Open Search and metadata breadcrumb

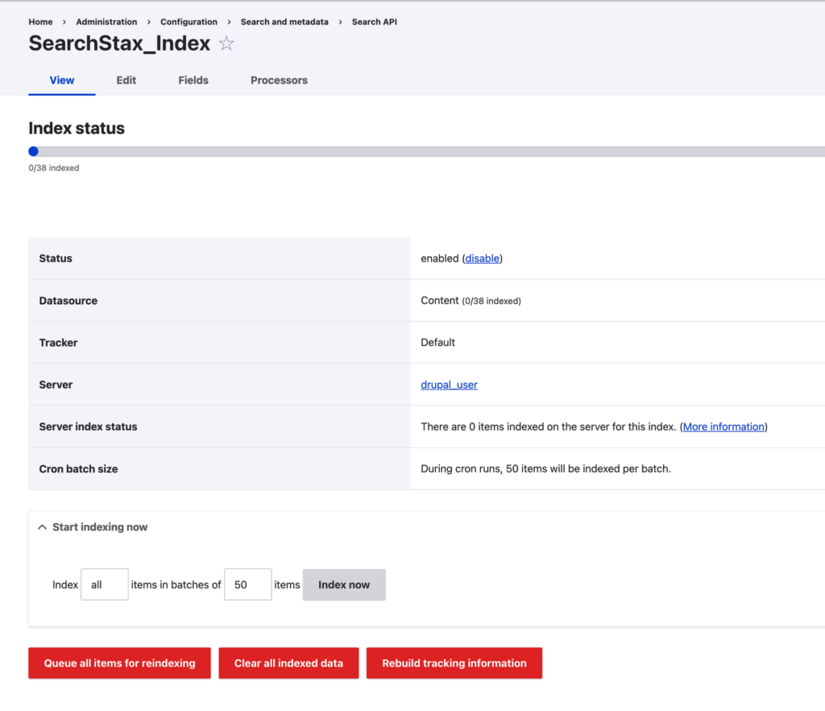coord(284,22)
